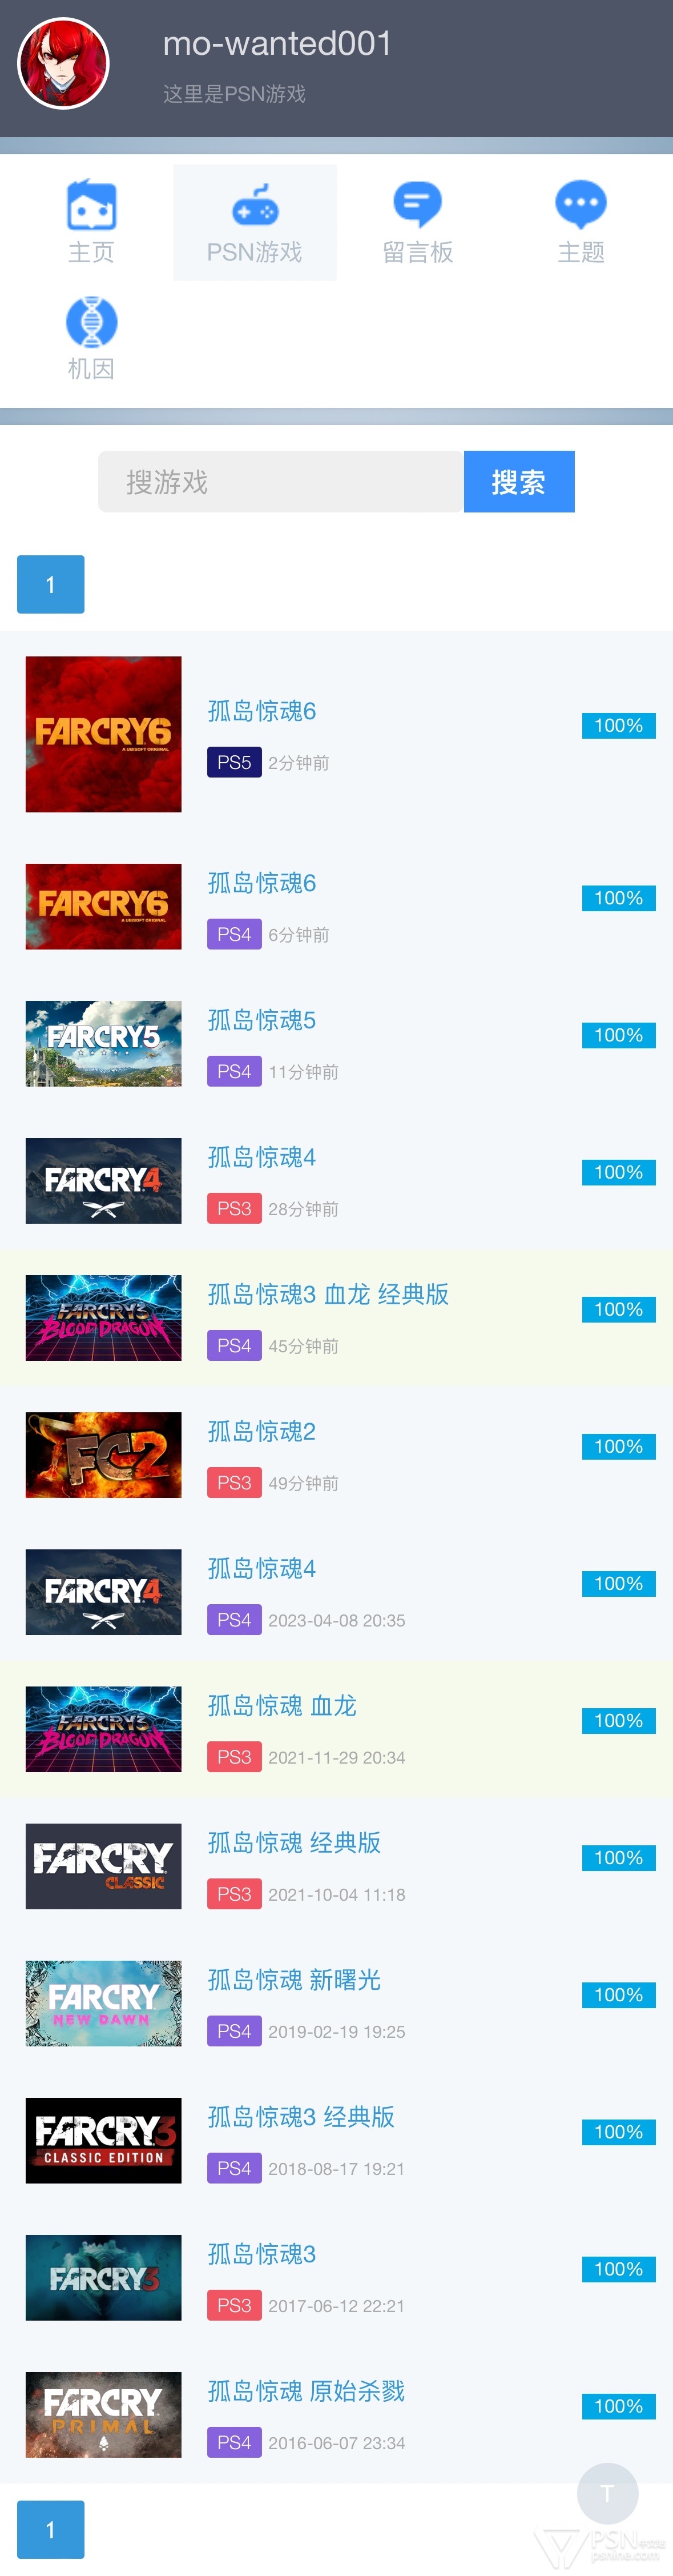The image size is (673, 2576).
Task: Open 孤岛惊魂 新曙光 game link
Action: click(x=293, y=1980)
